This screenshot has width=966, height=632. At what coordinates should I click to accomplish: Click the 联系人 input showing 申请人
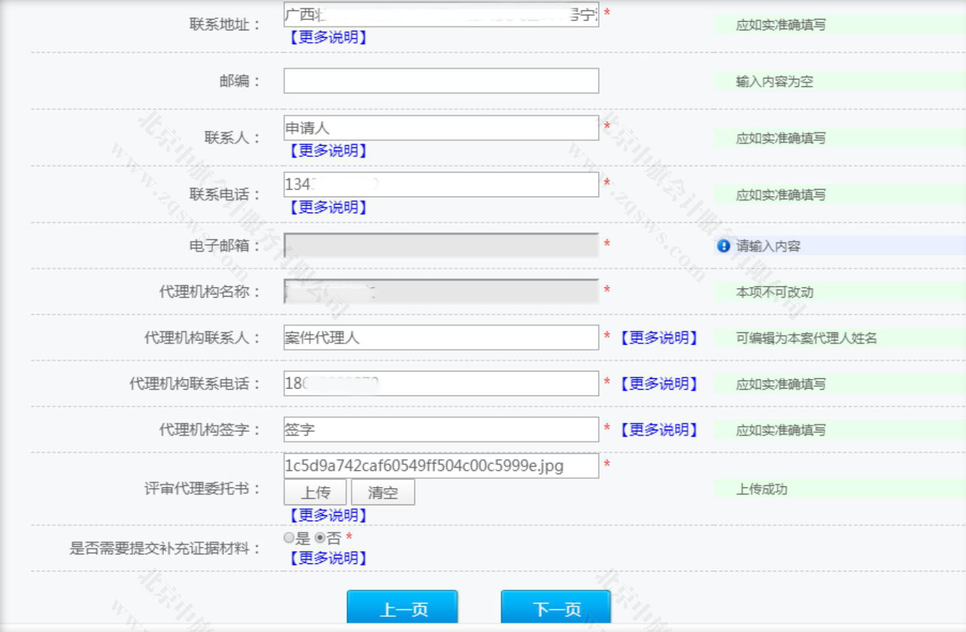coord(440,128)
